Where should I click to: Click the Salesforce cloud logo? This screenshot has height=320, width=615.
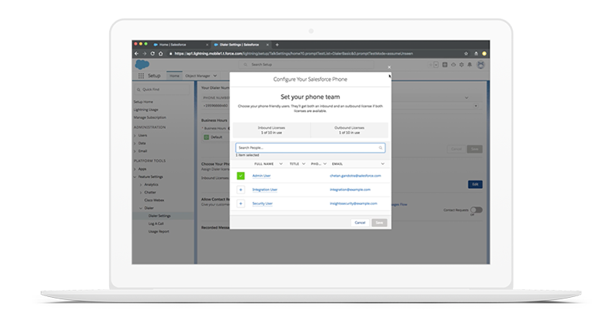(x=142, y=64)
